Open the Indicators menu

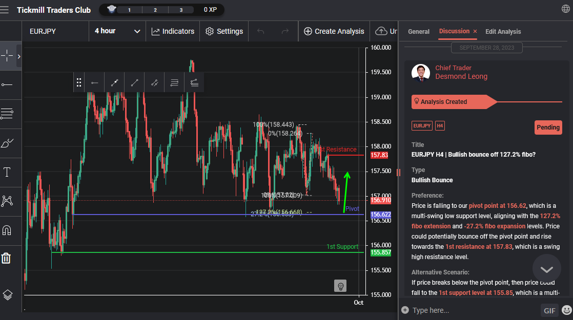pyautogui.click(x=173, y=31)
